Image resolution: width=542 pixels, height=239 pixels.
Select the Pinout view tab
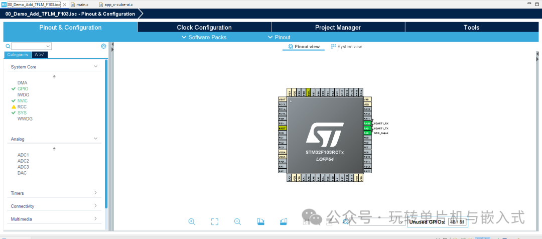point(304,47)
